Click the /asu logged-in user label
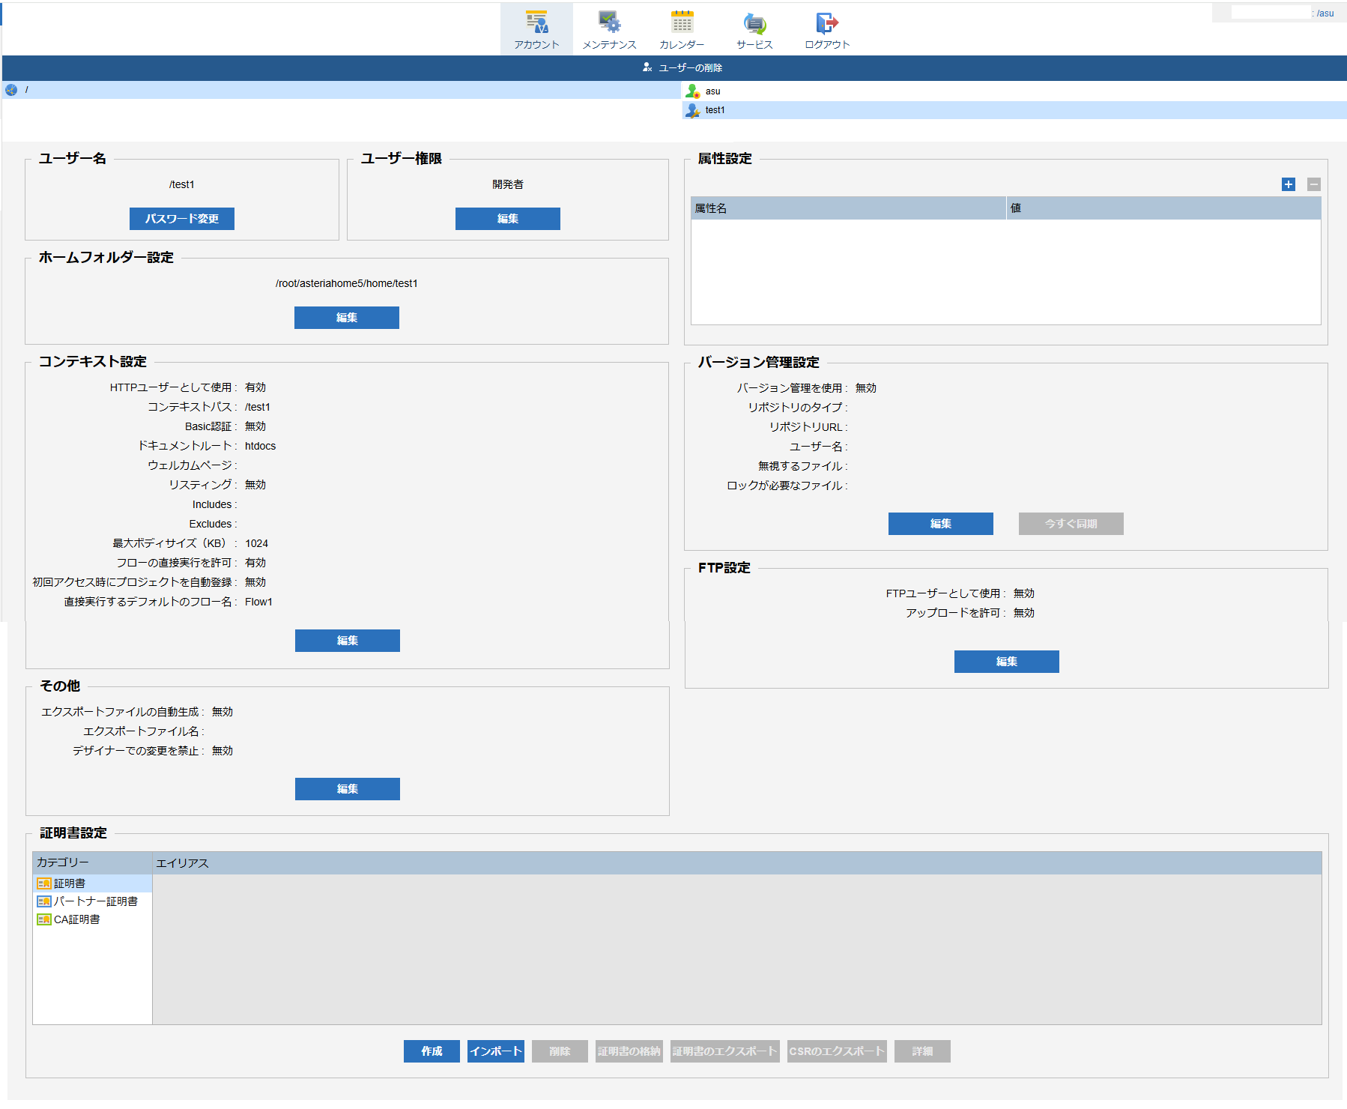Viewport: 1347px width, 1109px height. click(x=1325, y=13)
